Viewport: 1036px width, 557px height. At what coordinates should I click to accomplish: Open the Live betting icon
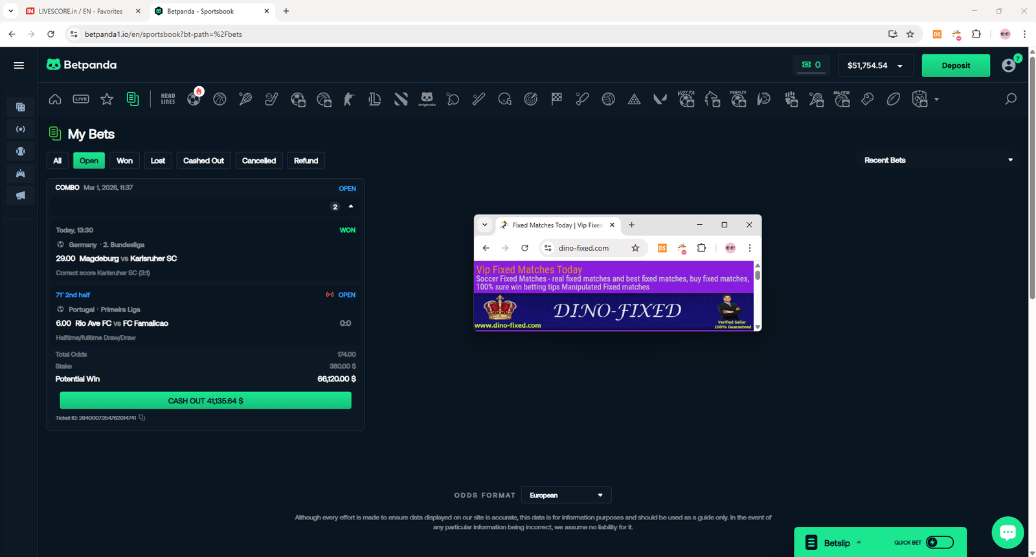coord(81,99)
